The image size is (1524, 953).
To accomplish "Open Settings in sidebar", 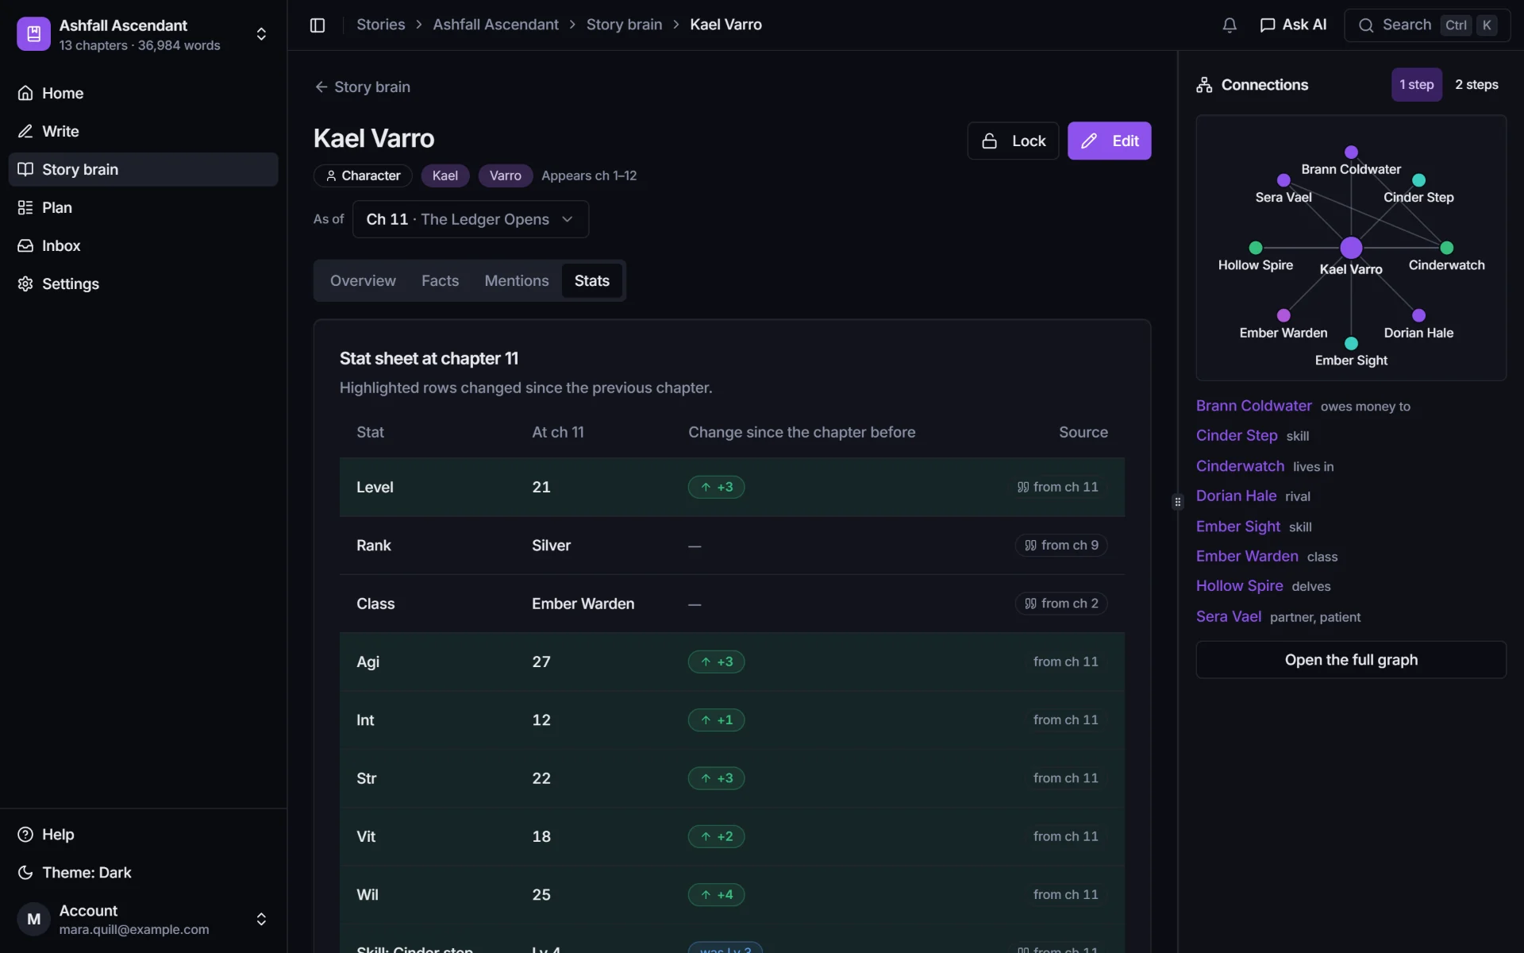I will [143, 284].
